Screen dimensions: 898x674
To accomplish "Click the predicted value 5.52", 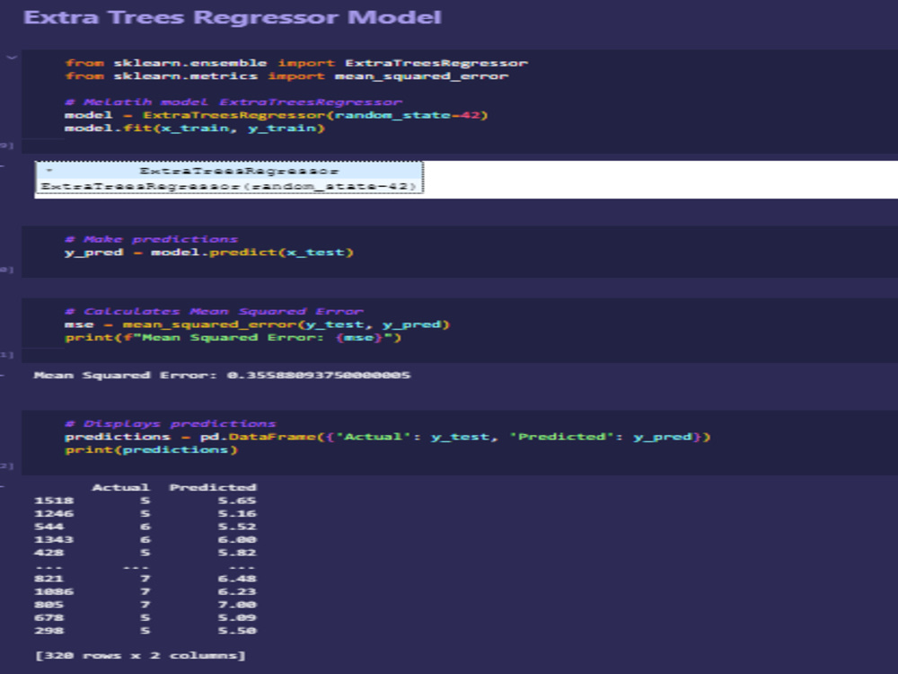I will point(237,527).
